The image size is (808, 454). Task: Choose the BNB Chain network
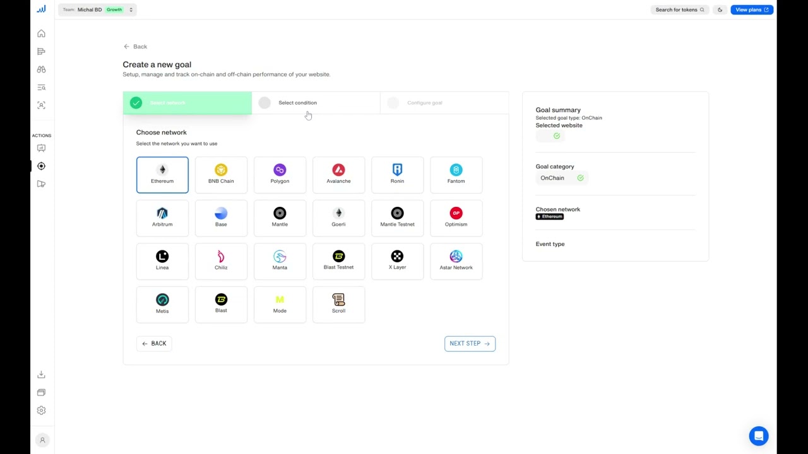tap(221, 175)
